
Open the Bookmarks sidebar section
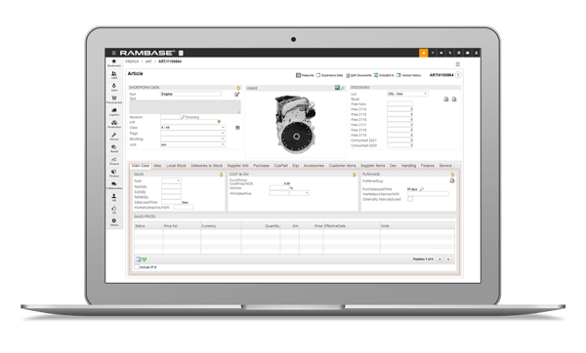pyautogui.click(x=114, y=62)
